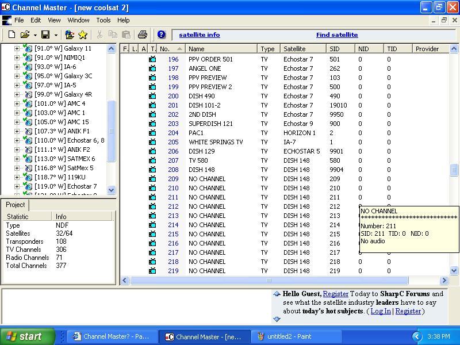Expand the [91.0° W] NIMIQ1 tree node
The height and width of the screenshot is (345, 460).
[x=17, y=57]
